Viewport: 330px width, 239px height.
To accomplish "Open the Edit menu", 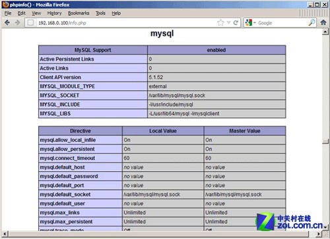I will [x=21, y=13].
